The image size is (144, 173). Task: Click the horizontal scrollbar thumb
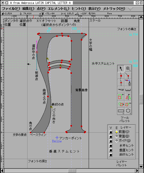[72, 171]
